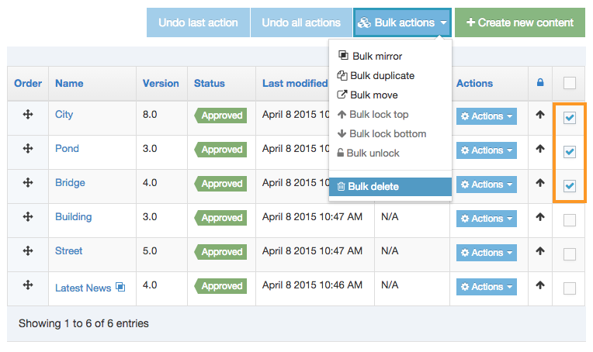Open Actions dropdown for Latest News
Viewport: 593px width, 352px height.
point(487,287)
